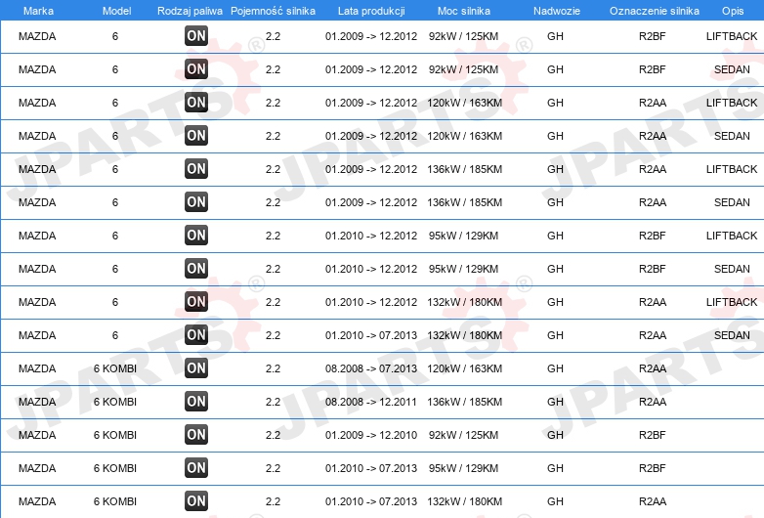
Task: Select LIFTBACK in the 132kW / 180KM row
Action: (x=732, y=302)
